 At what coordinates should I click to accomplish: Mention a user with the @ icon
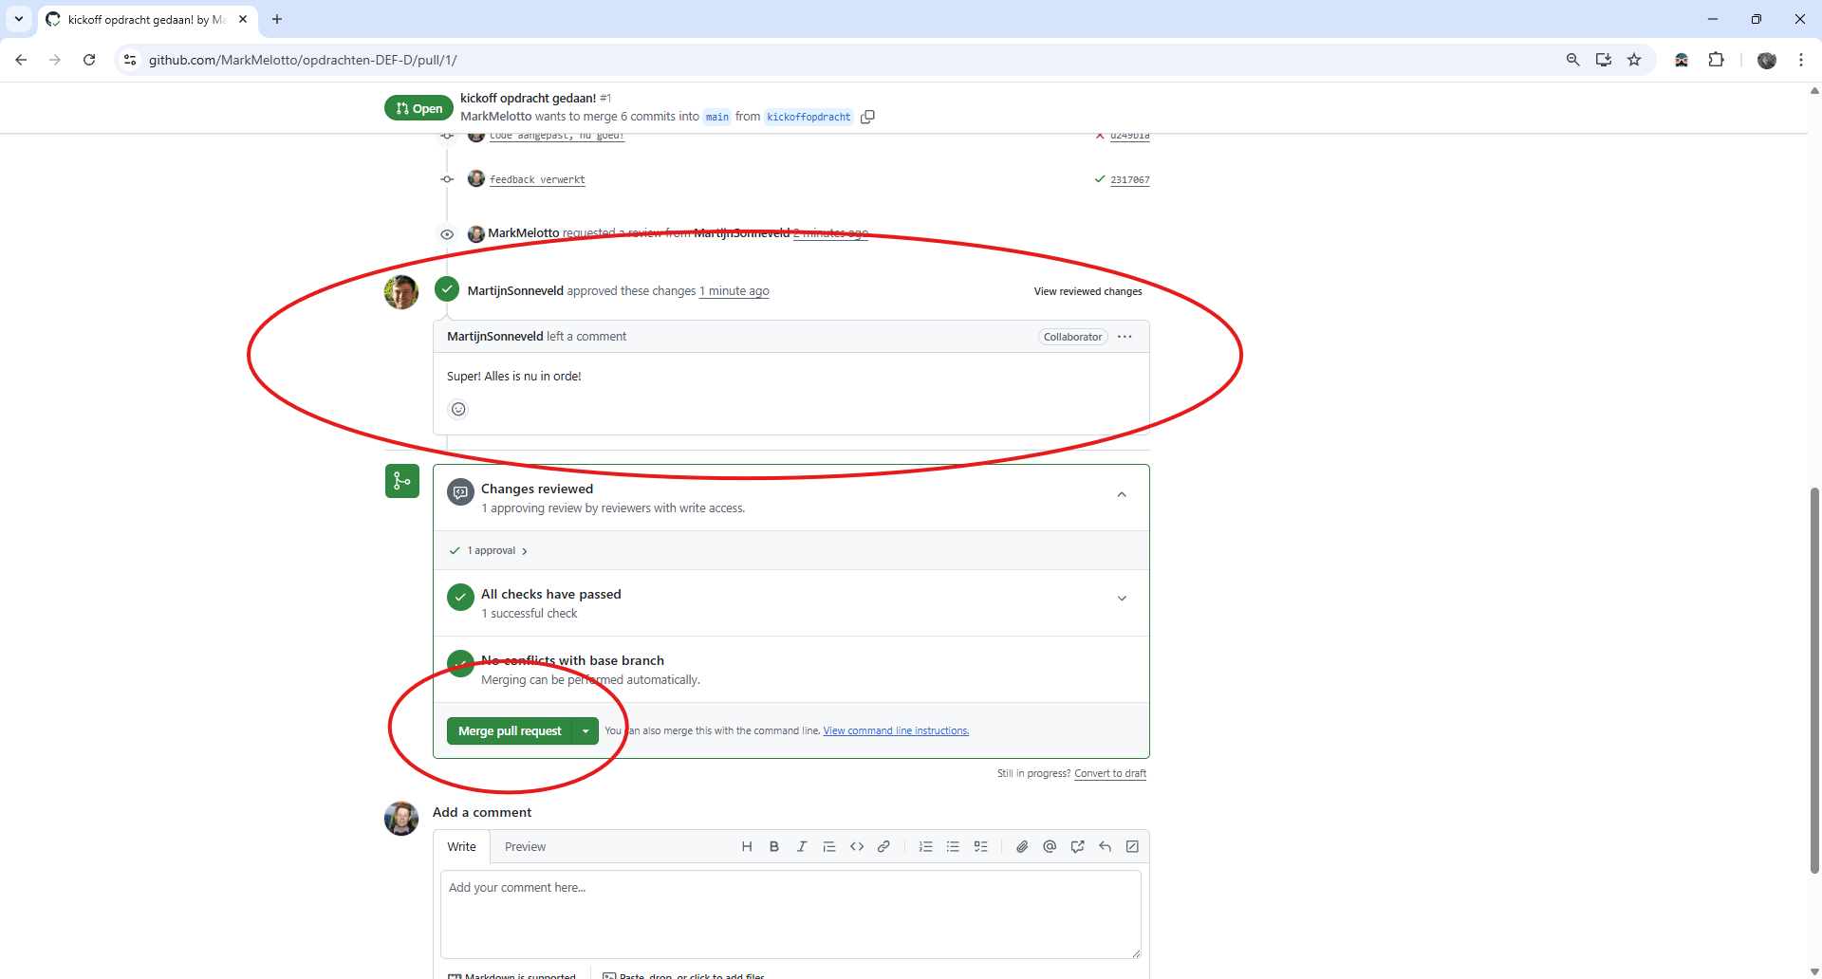(1050, 846)
